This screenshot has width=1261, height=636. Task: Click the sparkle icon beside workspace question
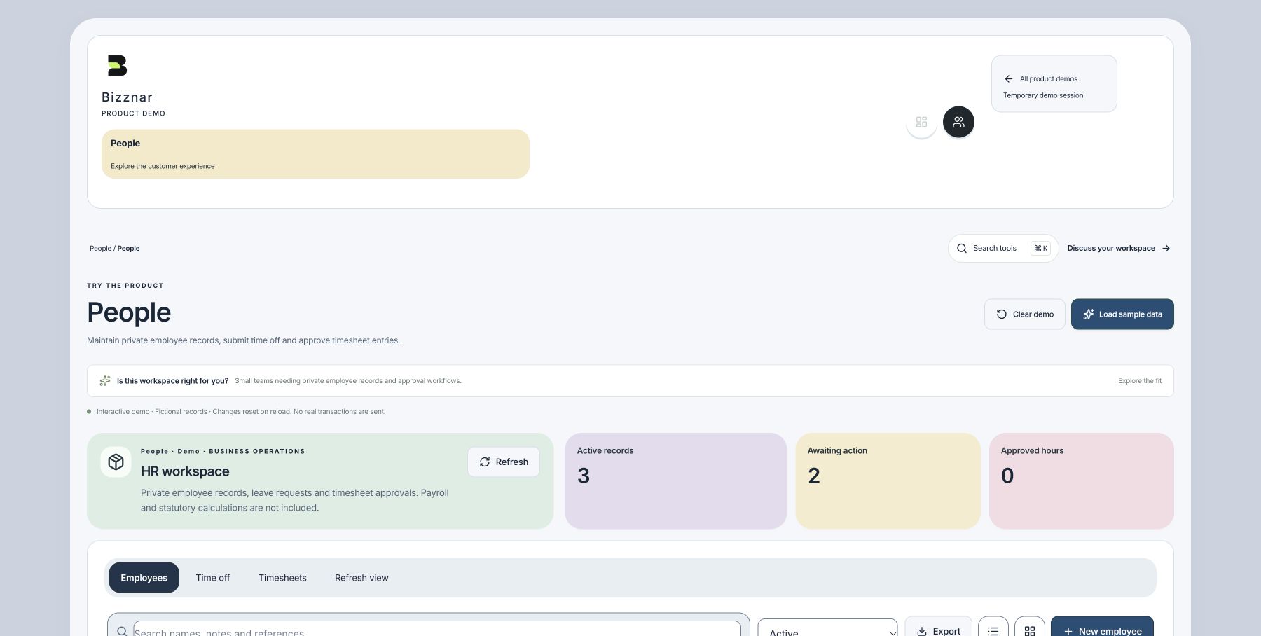pos(105,381)
